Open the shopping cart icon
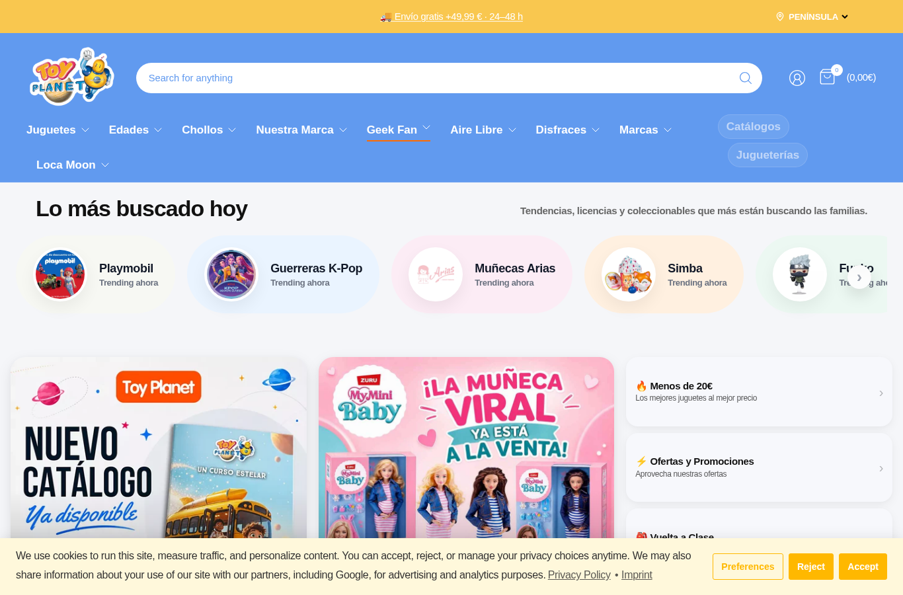 tap(828, 77)
